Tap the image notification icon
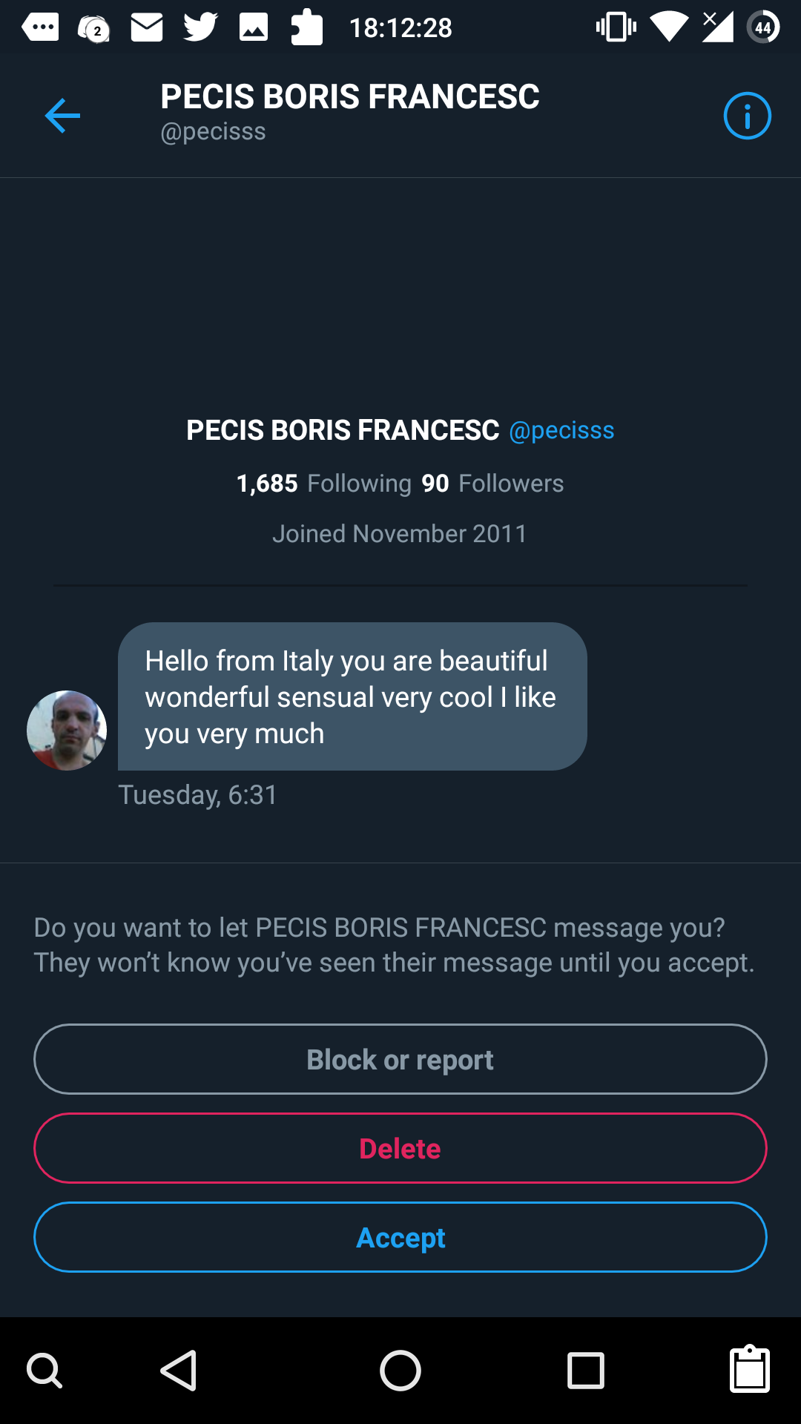The width and height of the screenshot is (801, 1424). 254,28
